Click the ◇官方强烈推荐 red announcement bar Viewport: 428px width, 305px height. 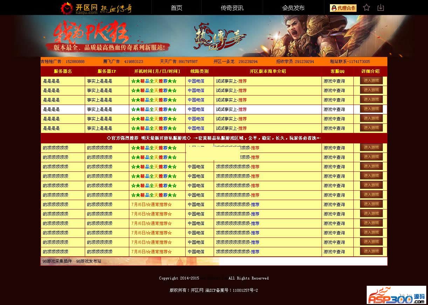[x=214, y=138]
